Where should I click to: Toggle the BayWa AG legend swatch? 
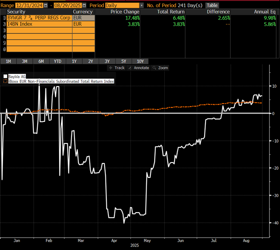coord(6,76)
